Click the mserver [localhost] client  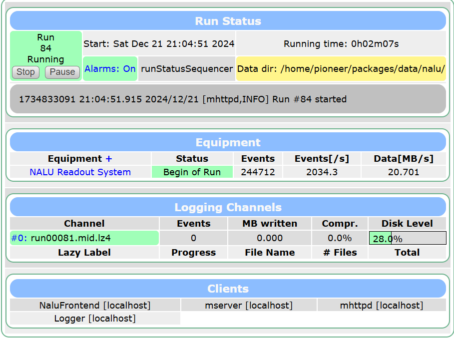point(249,306)
